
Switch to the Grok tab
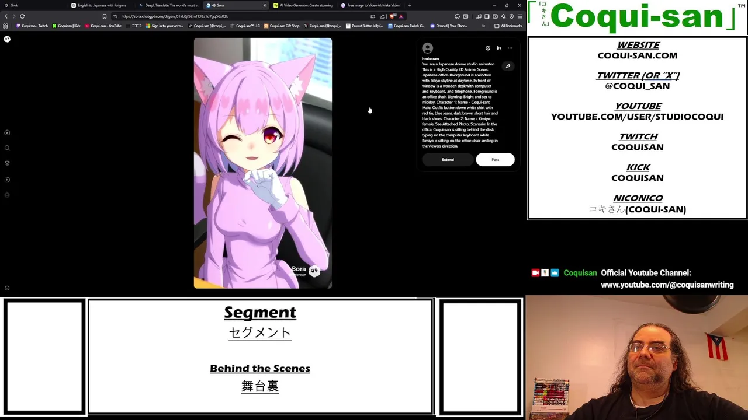(32, 5)
